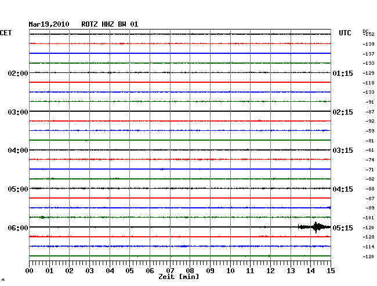Click minute label 06 on the time axis
This screenshot has width=377, height=286.
[150, 271]
